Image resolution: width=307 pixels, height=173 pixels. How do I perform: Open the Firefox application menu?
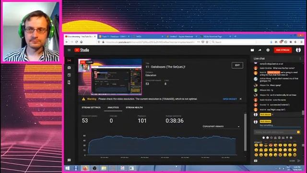301,42
